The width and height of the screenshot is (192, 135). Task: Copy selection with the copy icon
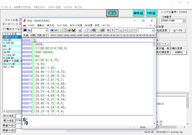click(89, 30)
